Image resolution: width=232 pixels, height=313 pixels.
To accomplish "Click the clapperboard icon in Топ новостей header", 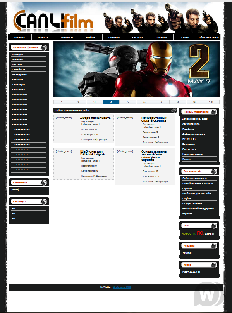I will pyautogui.click(x=214, y=171).
